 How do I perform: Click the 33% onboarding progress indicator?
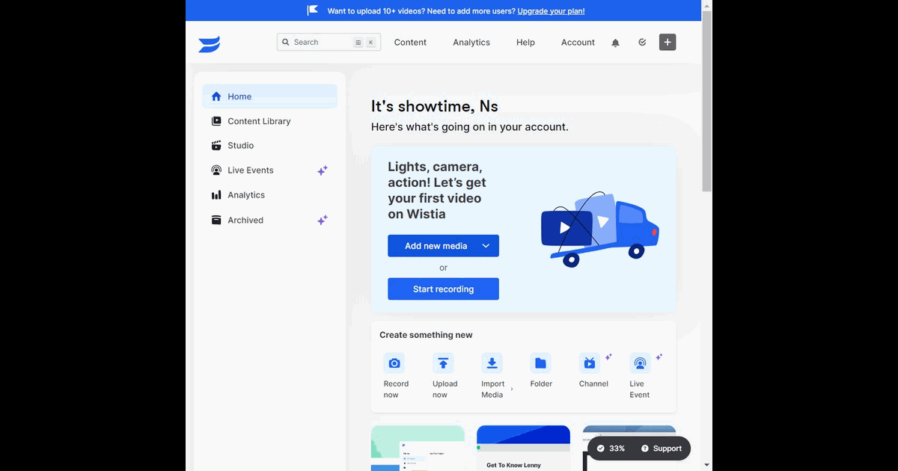611,449
